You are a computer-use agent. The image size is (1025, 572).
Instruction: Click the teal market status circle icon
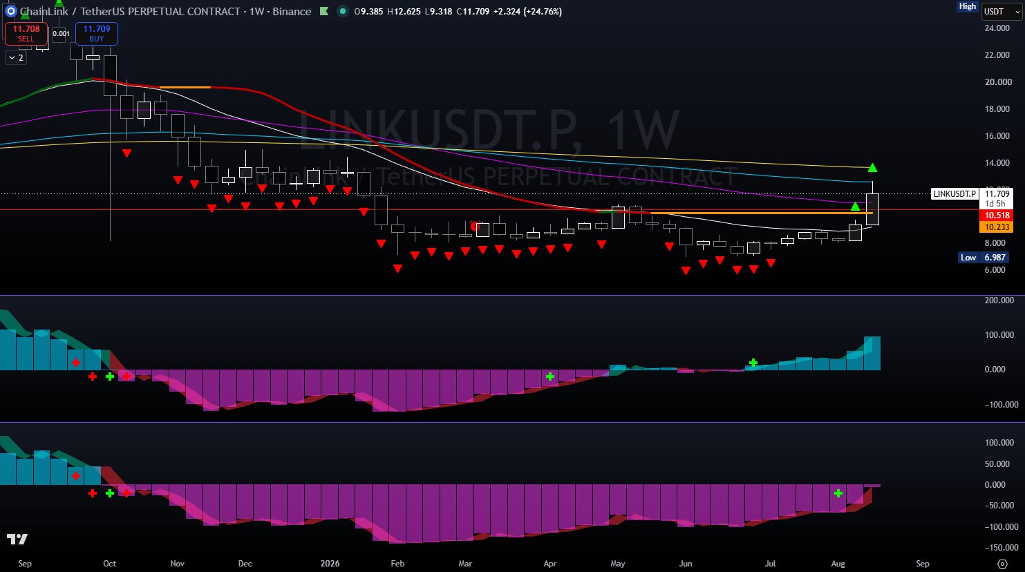click(x=342, y=11)
